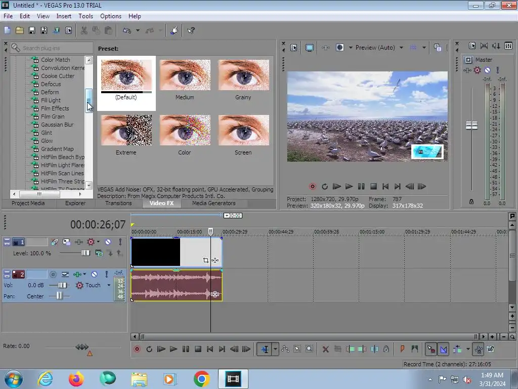Viewport: 518px width, 389px height.
Task: Switch to the Media Generators tab
Action: coord(214,203)
